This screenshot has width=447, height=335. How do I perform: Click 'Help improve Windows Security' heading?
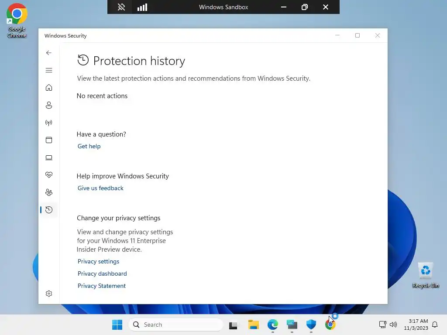click(123, 176)
